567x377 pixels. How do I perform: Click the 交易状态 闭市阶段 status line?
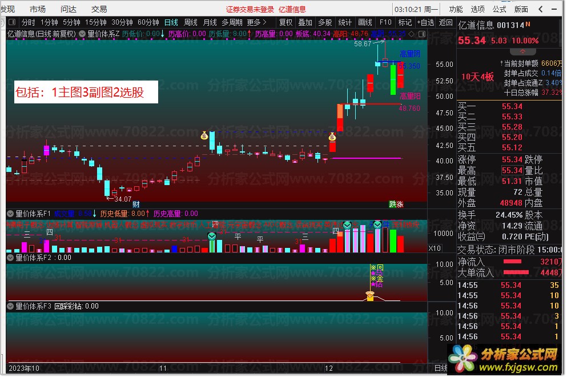[x=509, y=250]
